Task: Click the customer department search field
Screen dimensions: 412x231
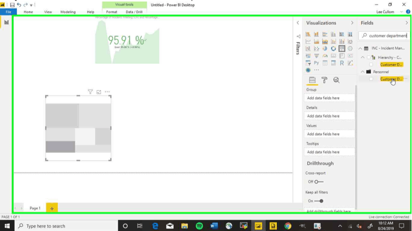Action: [x=384, y=36]
